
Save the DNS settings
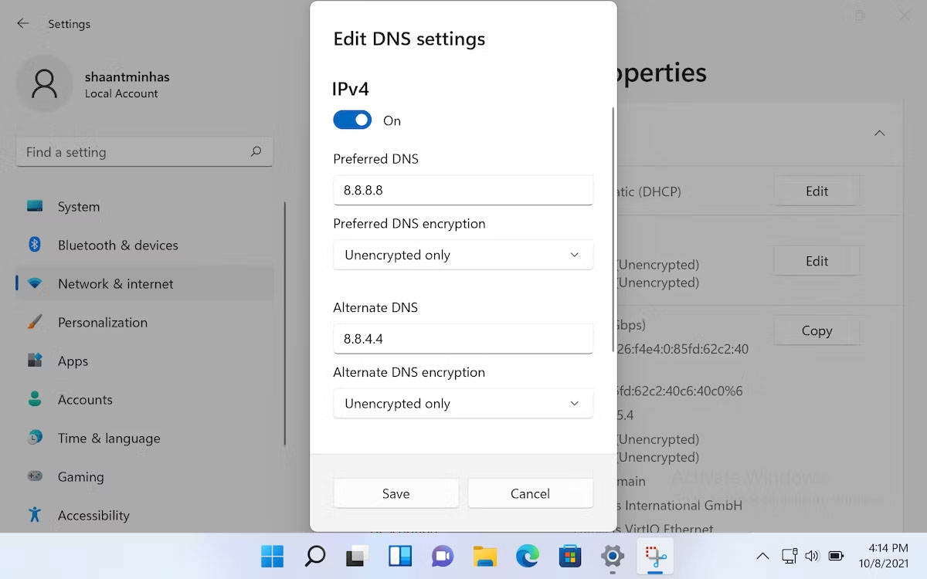click(396, 493)
